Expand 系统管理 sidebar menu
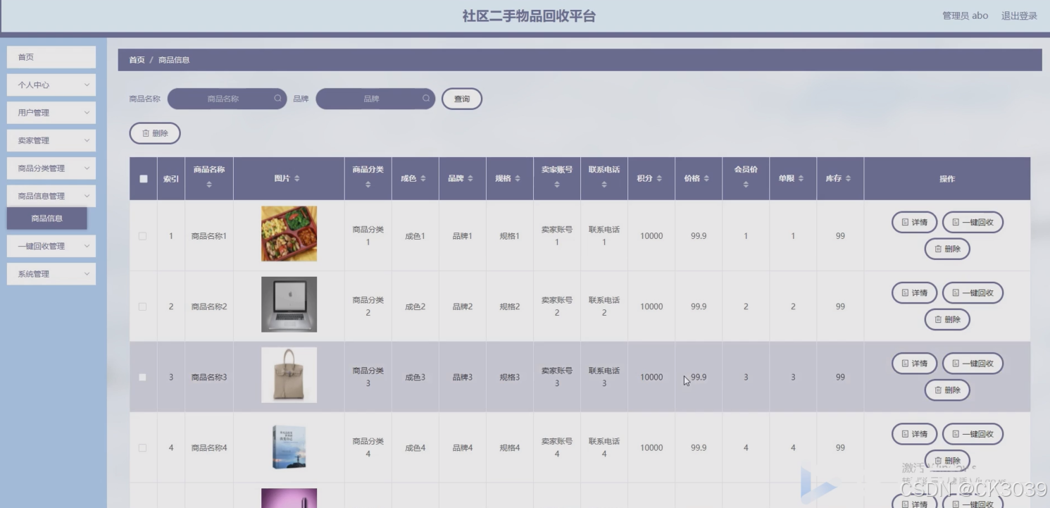The image size is (1050, 508). pos(51,274)
